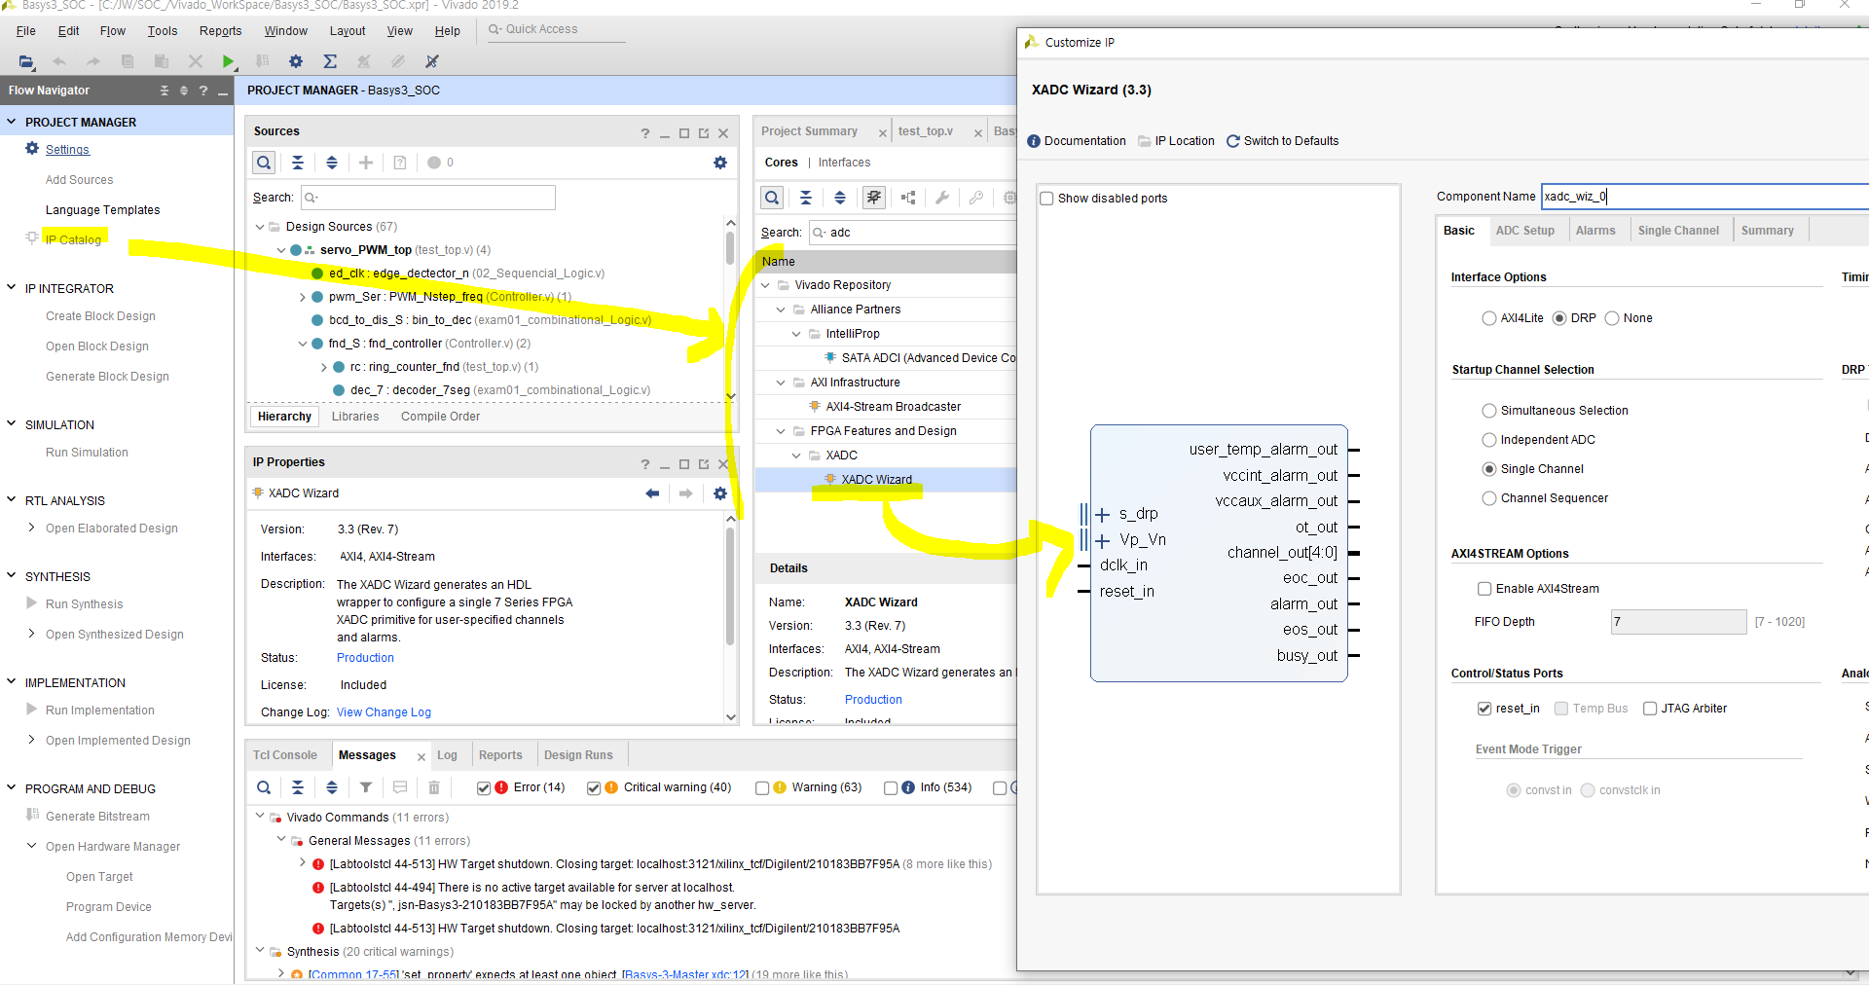
Task: Click the Messages filter funnel icon
Action: pyautogui.click(x=366, y=787)
